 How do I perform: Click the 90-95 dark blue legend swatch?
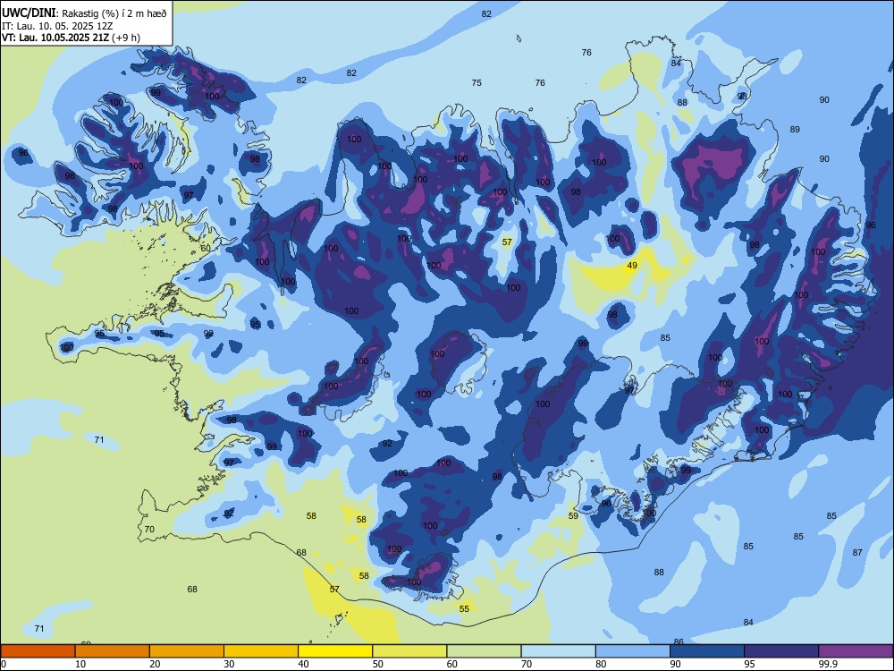tap(707, 651)
